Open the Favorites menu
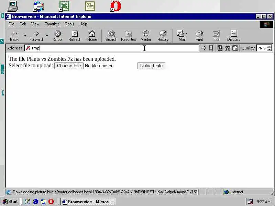 [x=52, y=24]
